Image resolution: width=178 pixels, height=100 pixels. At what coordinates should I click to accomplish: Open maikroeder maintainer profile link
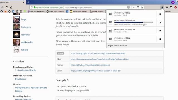27,42
